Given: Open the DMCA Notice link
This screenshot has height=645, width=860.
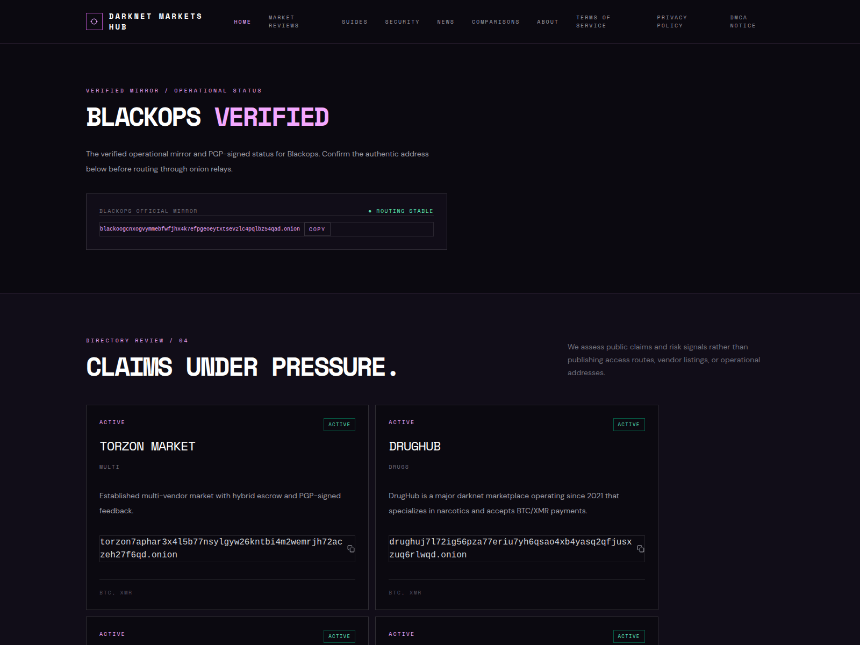Looking at the screenshot, I should click(743, 21).
